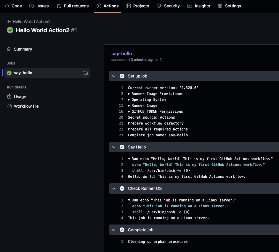
Task: Click the Usage stopwatch icon
Action: pos(9,97)
